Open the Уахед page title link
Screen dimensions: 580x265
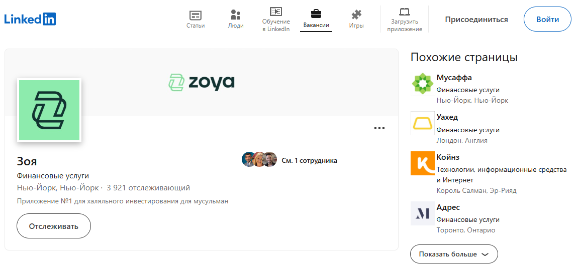tap(447, 117)
